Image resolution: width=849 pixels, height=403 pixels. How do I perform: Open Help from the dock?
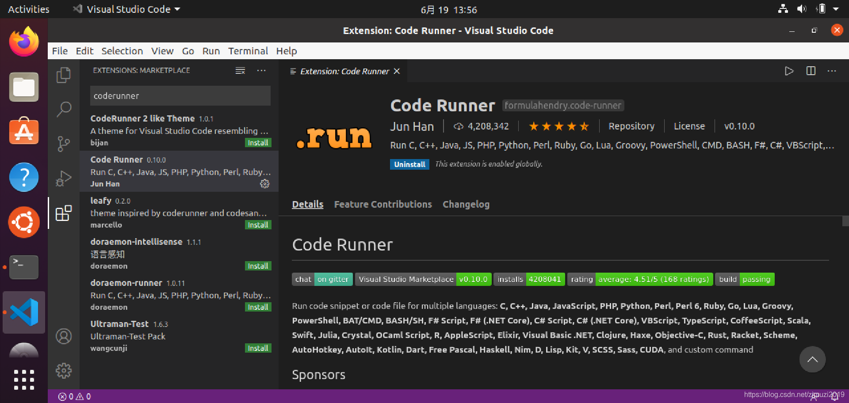click(24, 177)
